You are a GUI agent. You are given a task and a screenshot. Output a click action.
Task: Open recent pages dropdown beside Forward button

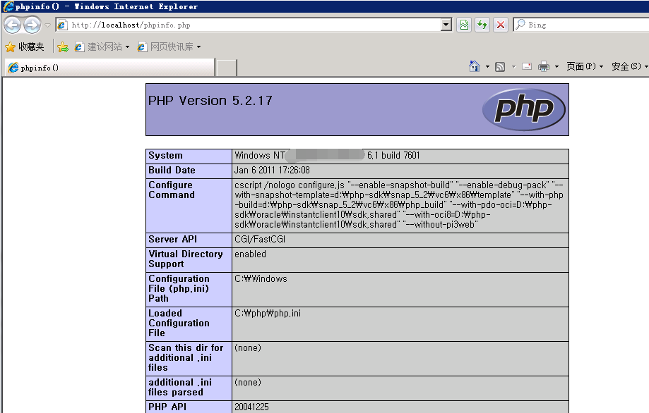pyautogui.click(x=48, y=25)
